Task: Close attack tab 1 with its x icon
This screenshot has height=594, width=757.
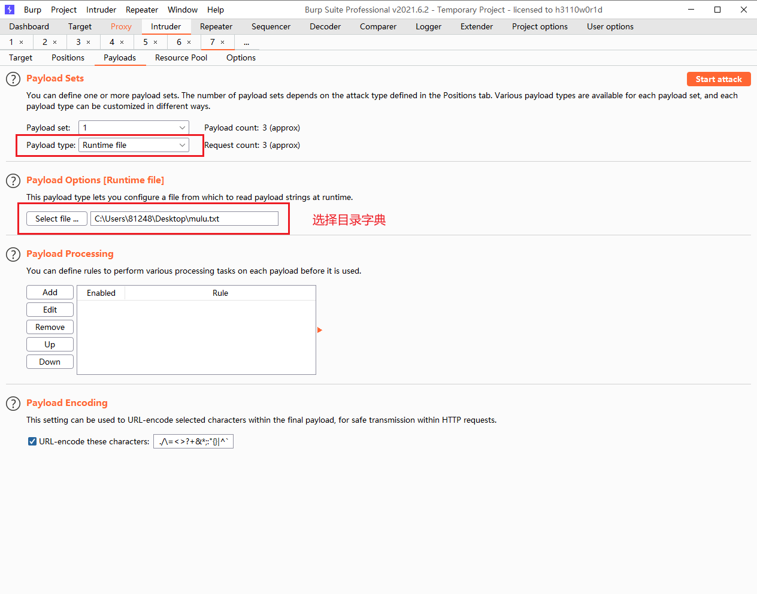Action: (x=22, y=42)
